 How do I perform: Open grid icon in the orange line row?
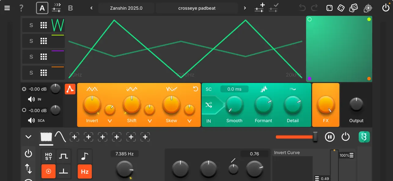pos(44,73)
